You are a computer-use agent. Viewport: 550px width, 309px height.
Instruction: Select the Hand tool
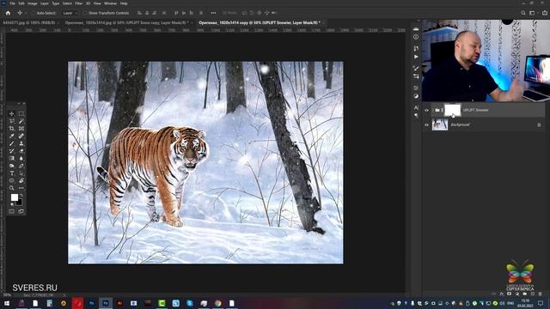(x=21, y=181)
